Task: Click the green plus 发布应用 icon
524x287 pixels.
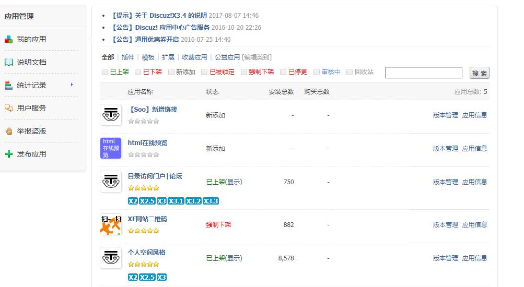Action: 9,154
